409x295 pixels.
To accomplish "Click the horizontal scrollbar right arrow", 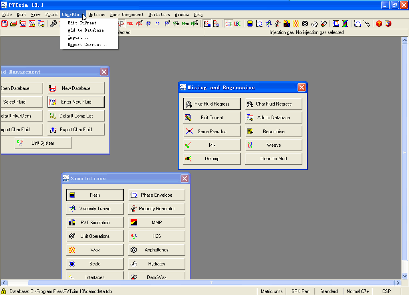I will pos(398,283).
